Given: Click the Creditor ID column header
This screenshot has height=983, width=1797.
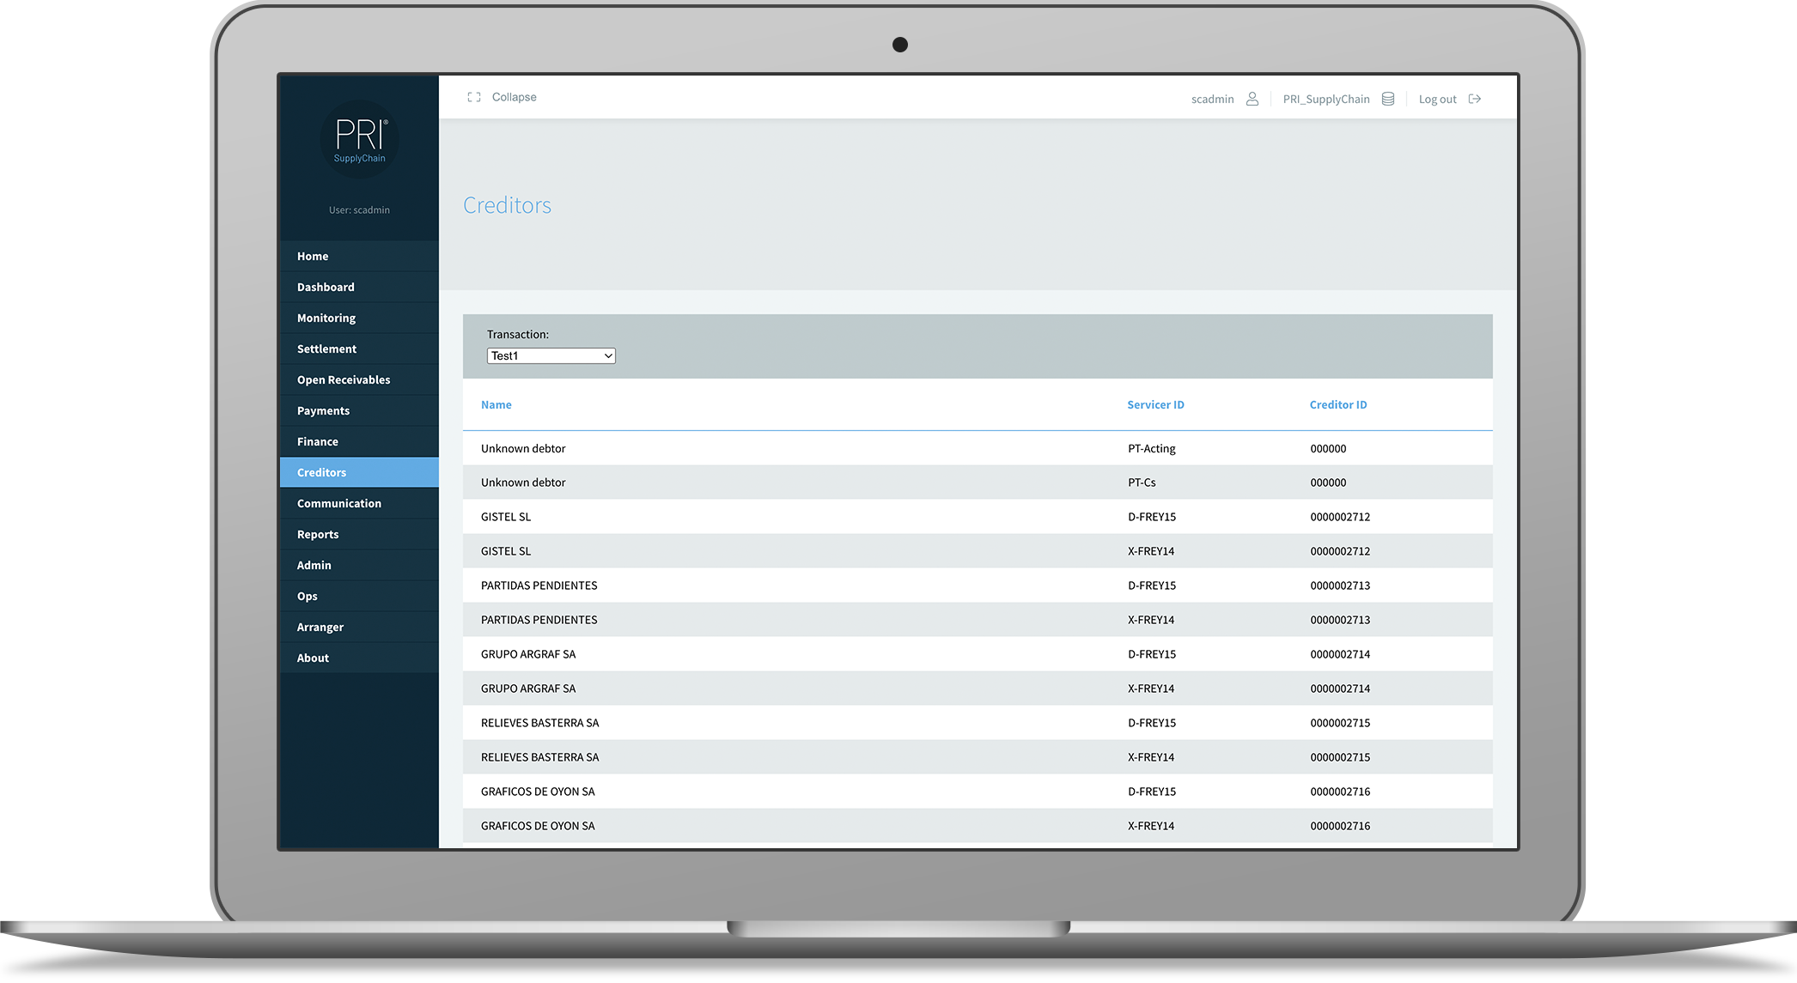Looking at the screenshot, I should [x=1338, y=404].
